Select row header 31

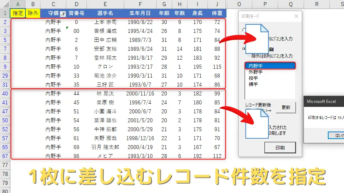point(5,85)
